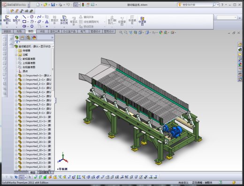Click the Save icon in top toolbar

point(53,5)
